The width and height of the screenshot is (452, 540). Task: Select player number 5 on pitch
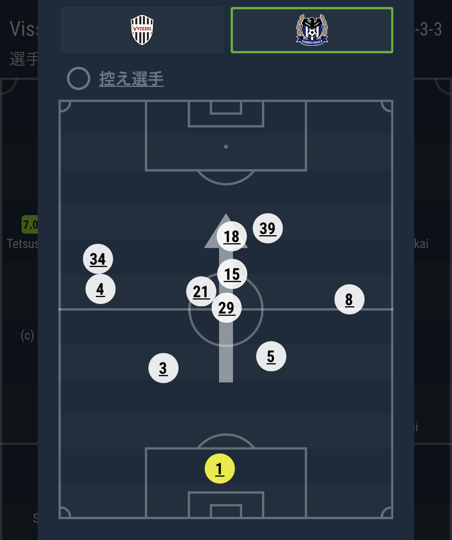tap(271, 356)
